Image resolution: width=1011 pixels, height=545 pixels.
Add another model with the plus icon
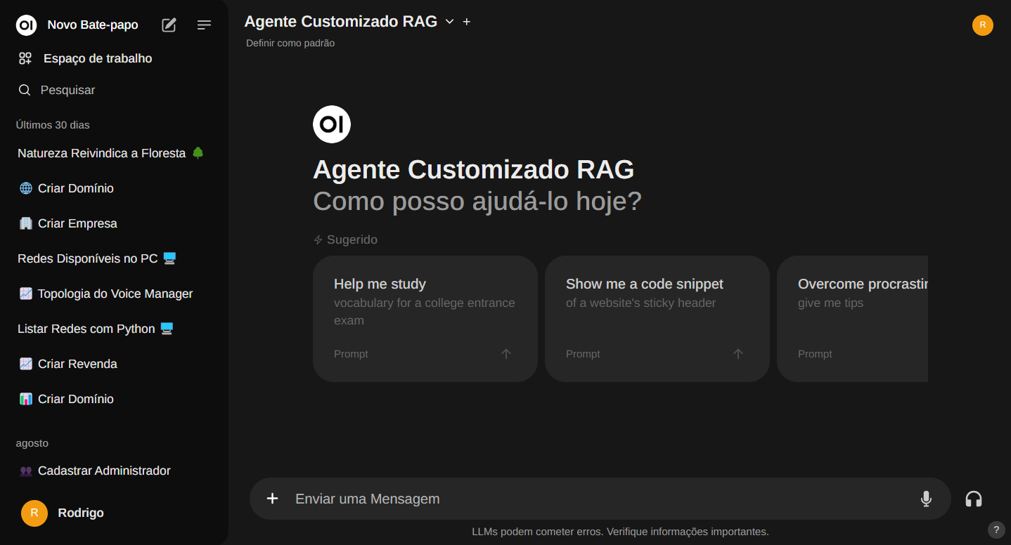click(467, 22)
